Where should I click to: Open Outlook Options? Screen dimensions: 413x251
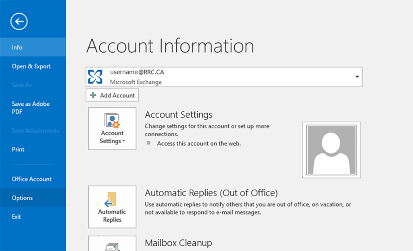(x=22, y=198)
